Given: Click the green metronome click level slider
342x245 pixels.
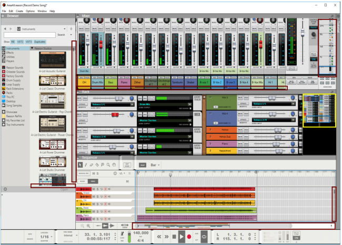Looking at the screenshot, I should pos(129,237).
